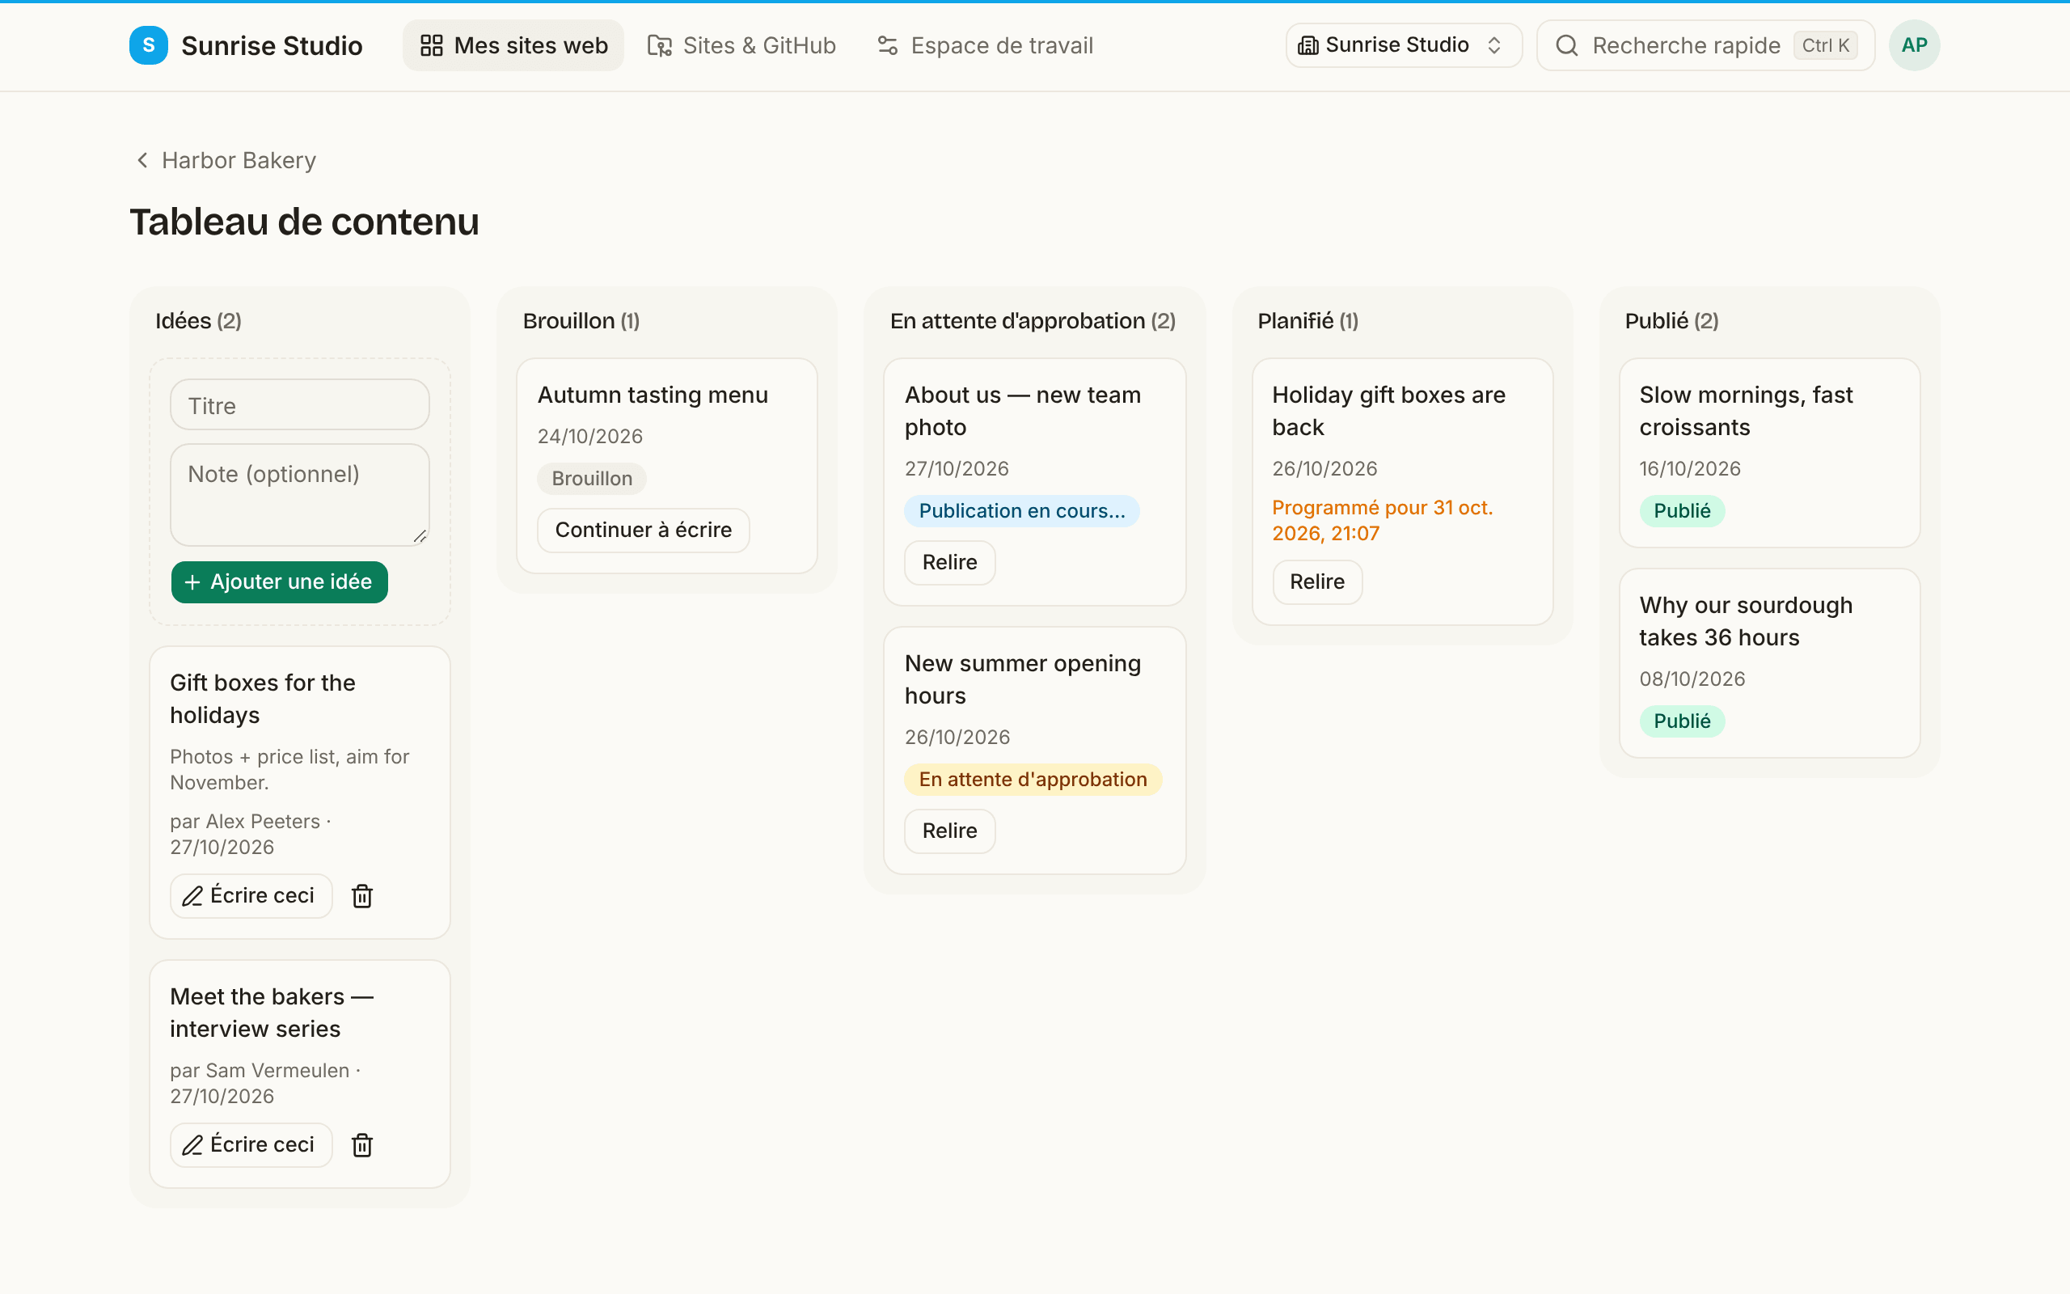
Task: Click the Publication en cours... status badge
Action: (x=1021, y=511)
